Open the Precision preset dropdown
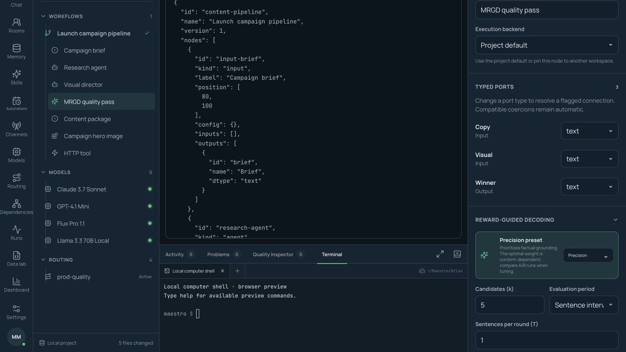The width and height of the screenshot is (626, 352). (x=588, y=255)
